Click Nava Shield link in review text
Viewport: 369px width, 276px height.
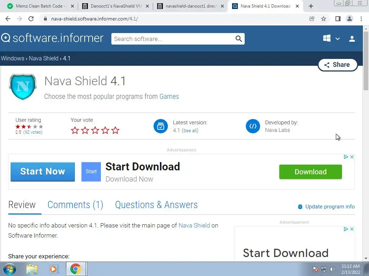click(x=194, y=225)
